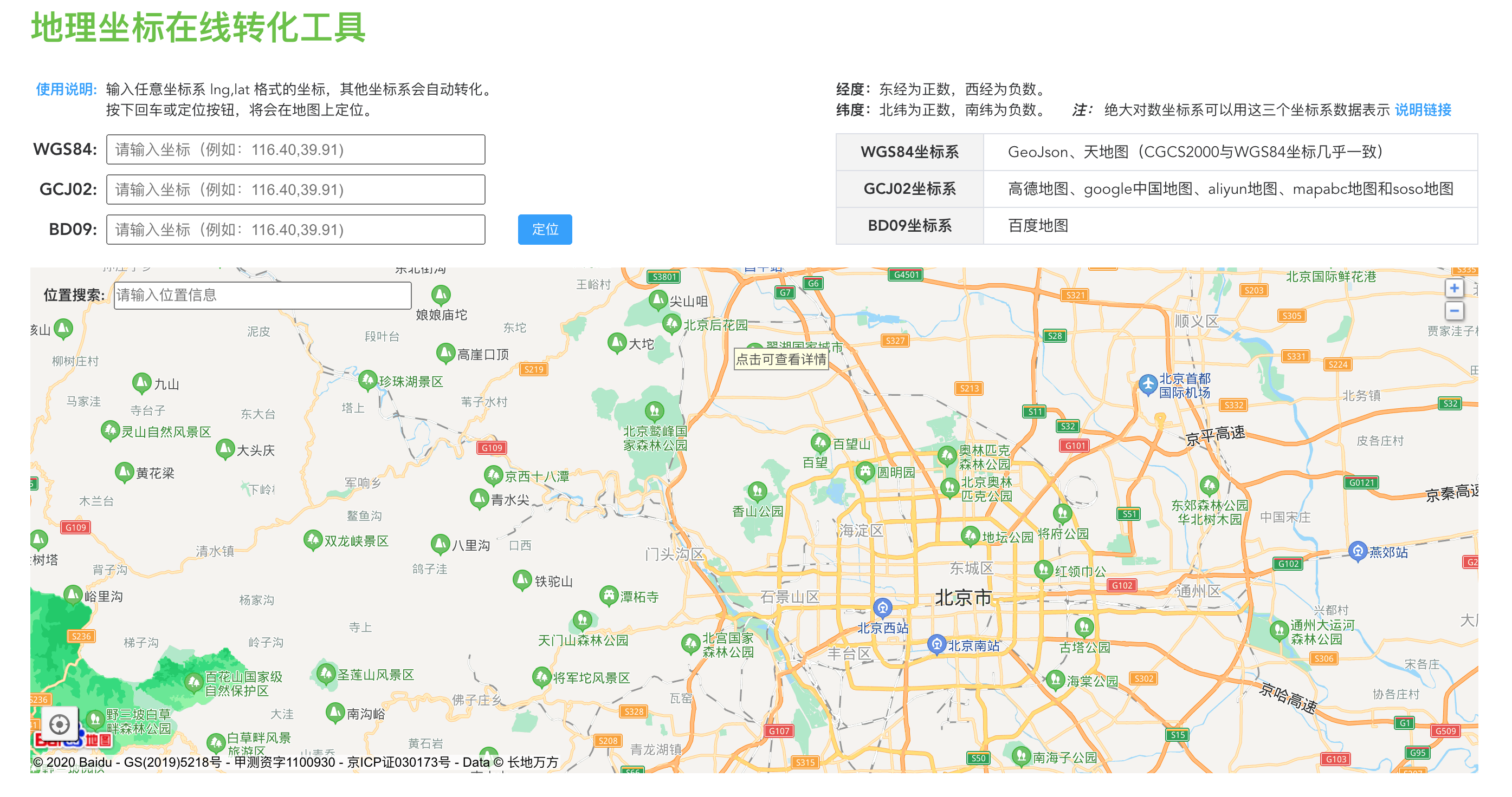Focus the BD09 coordinate input field
Screen dimensions: 1512x797
(x=295, y=230)
